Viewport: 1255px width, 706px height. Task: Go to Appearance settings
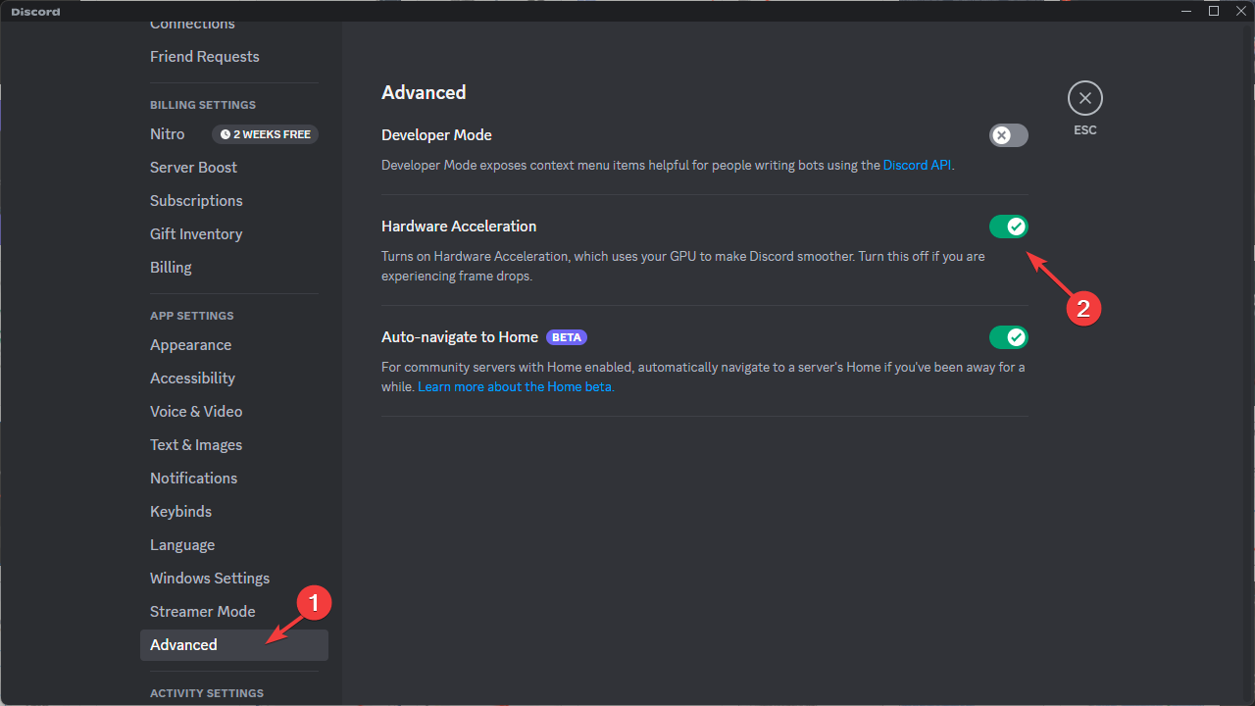190,344
